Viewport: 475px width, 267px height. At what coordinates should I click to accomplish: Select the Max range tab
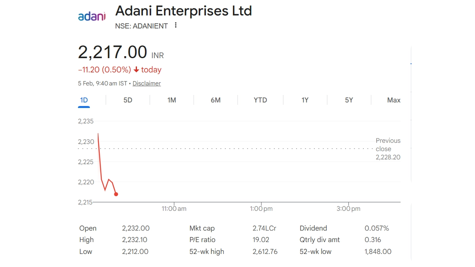tap(393, 100)
